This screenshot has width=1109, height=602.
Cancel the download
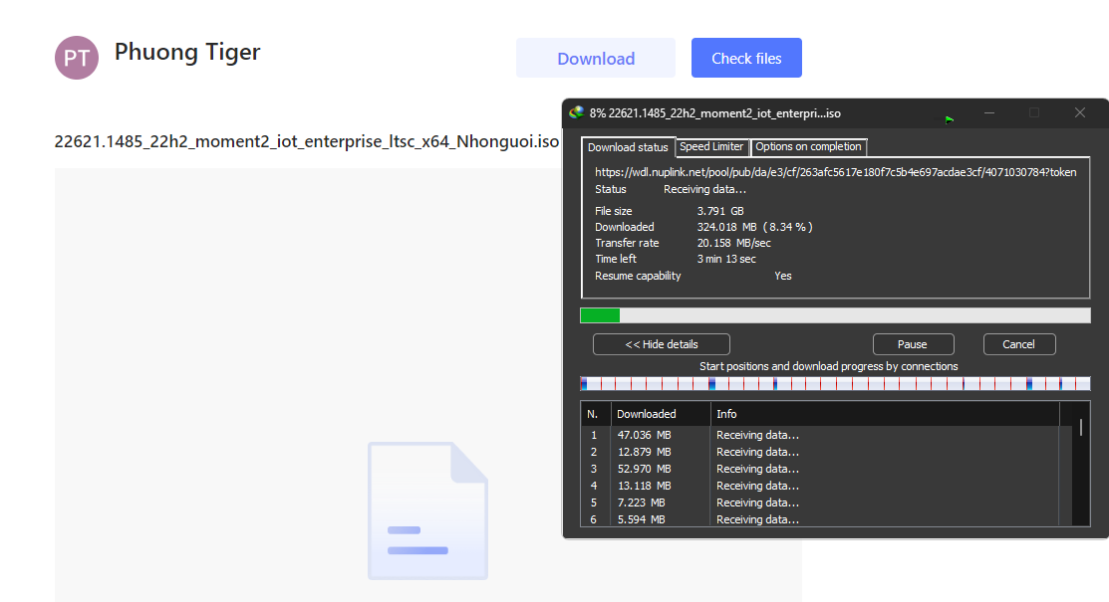point(1019,344)
